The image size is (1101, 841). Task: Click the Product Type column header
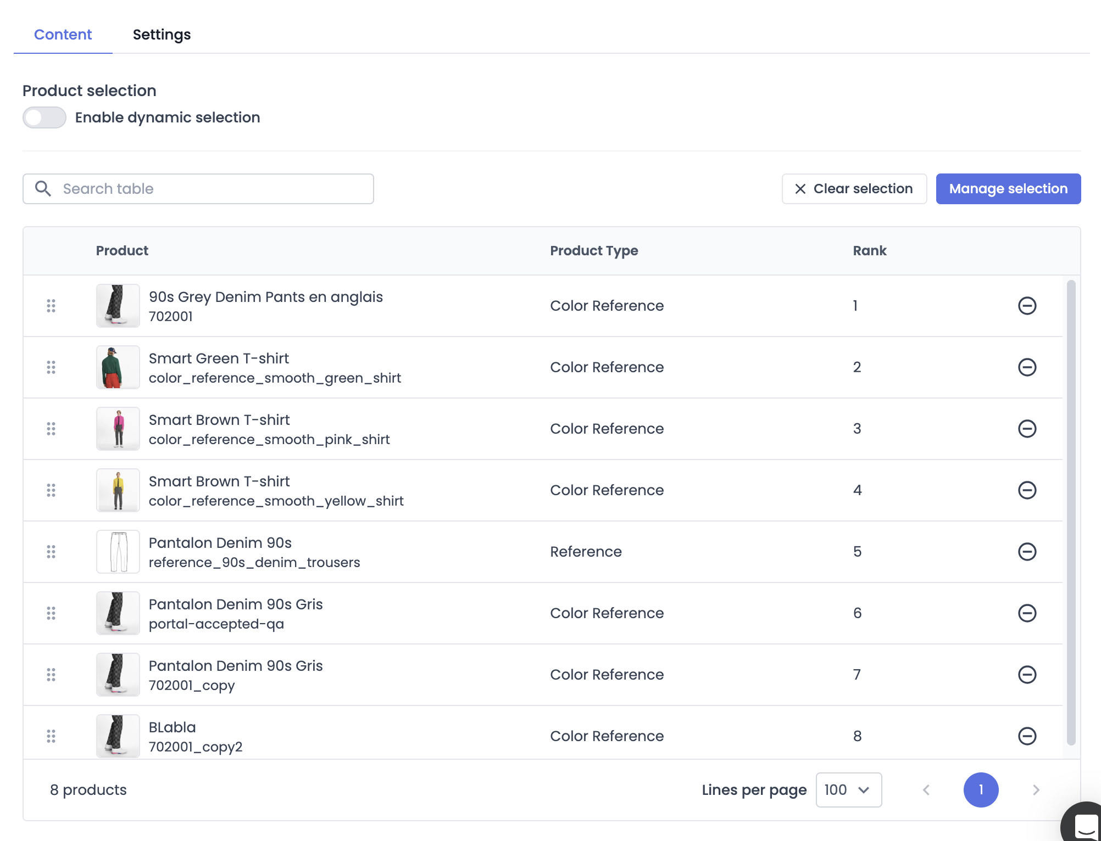tap(594, 251)
